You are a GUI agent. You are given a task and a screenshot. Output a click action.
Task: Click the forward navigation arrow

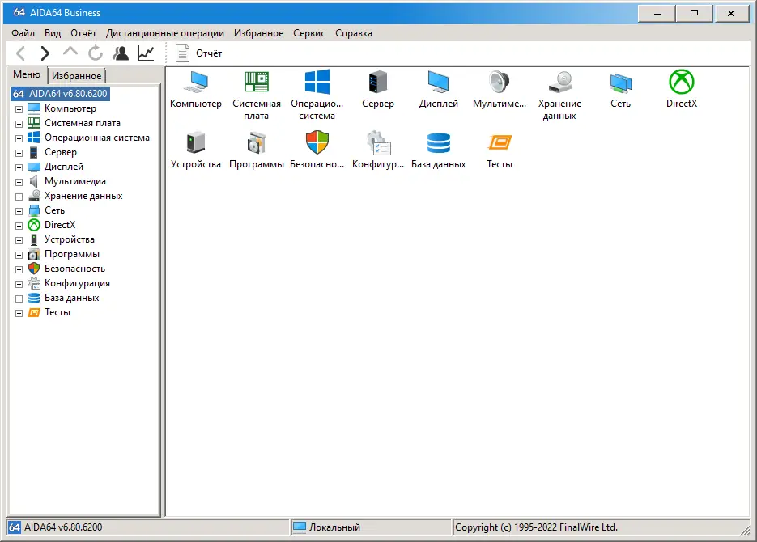[x=45, y=53]
